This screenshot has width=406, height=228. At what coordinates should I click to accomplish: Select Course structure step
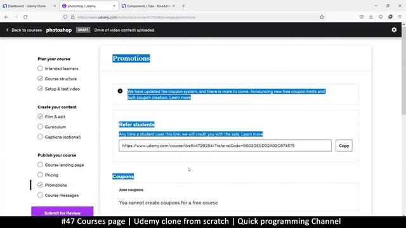tap(57, 79)
